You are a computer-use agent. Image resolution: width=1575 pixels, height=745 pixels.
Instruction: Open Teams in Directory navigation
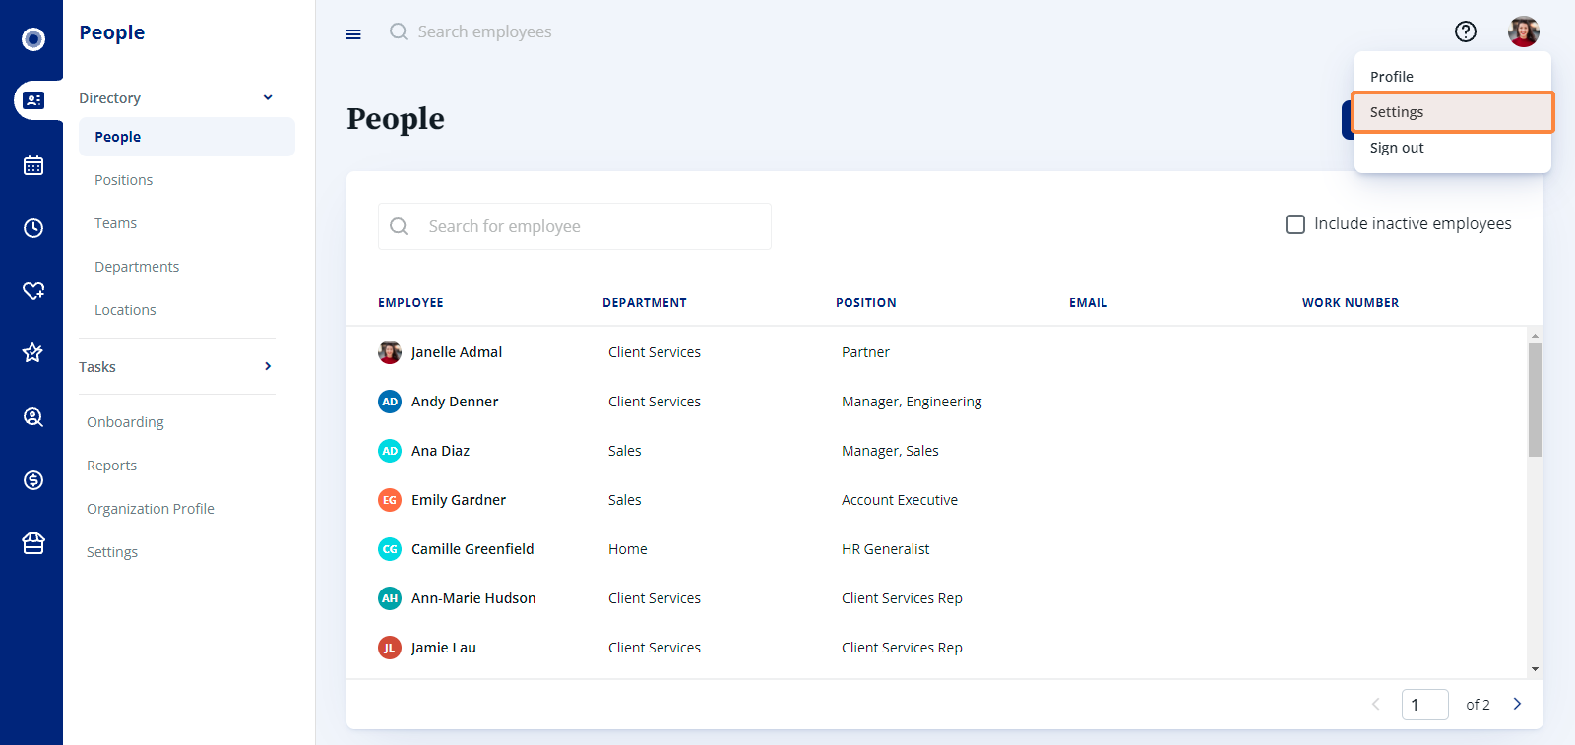click(116, 223)
